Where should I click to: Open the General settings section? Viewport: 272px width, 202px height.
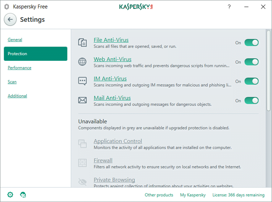click(15, 40)
